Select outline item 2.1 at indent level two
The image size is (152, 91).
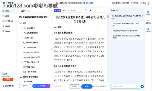(x=29, y=48)
